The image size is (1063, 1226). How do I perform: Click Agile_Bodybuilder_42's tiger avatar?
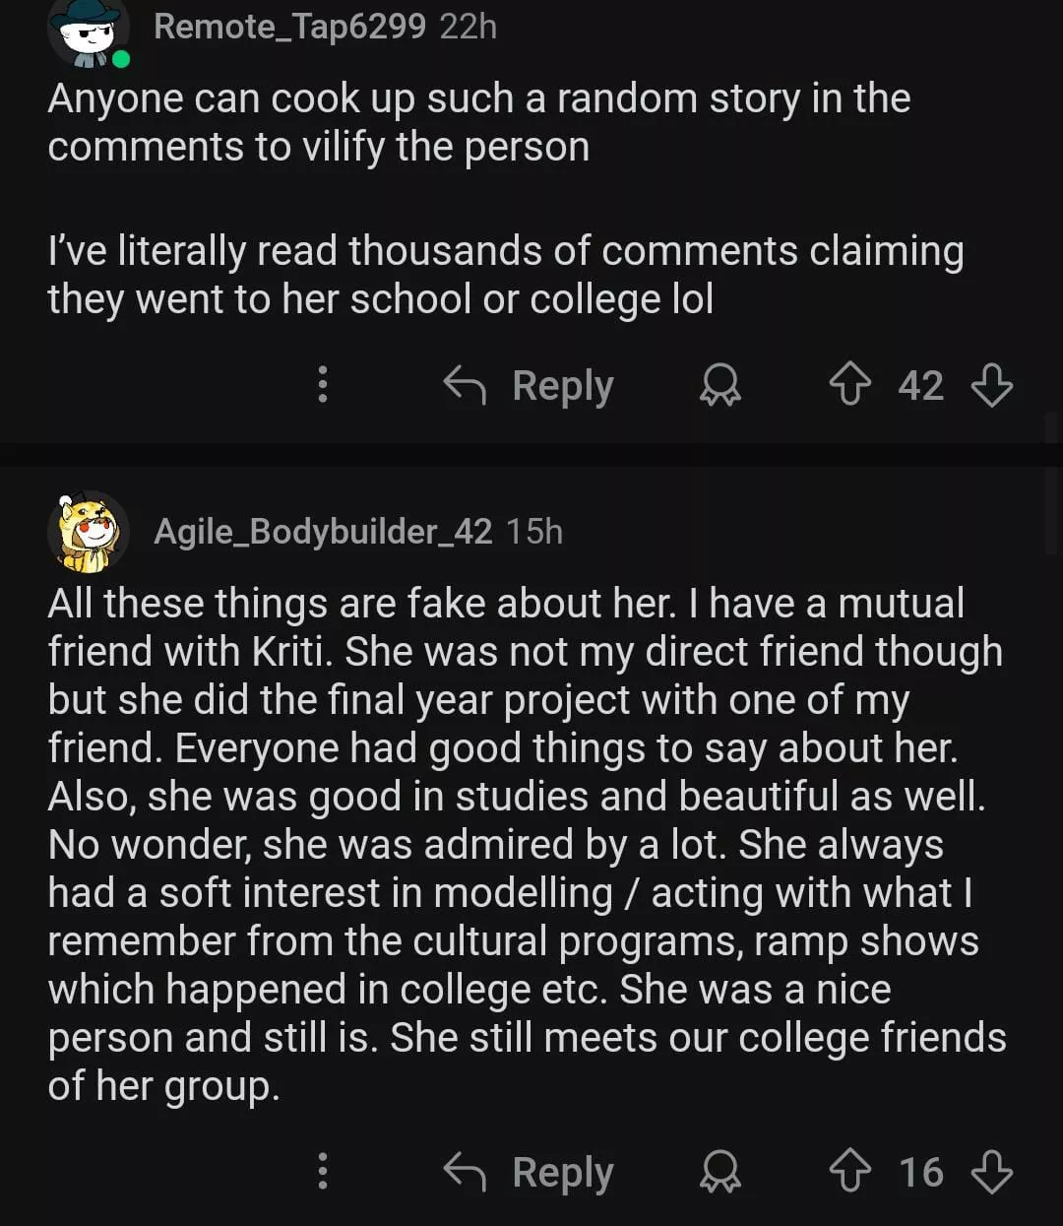pyautogui.click(x=87, y=532)
